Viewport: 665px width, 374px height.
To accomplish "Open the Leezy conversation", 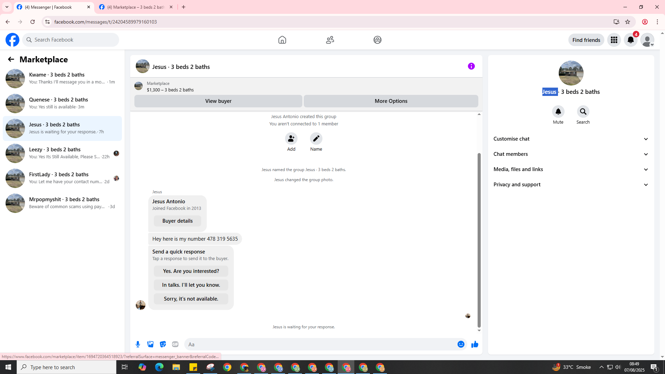I will point(62,153).
